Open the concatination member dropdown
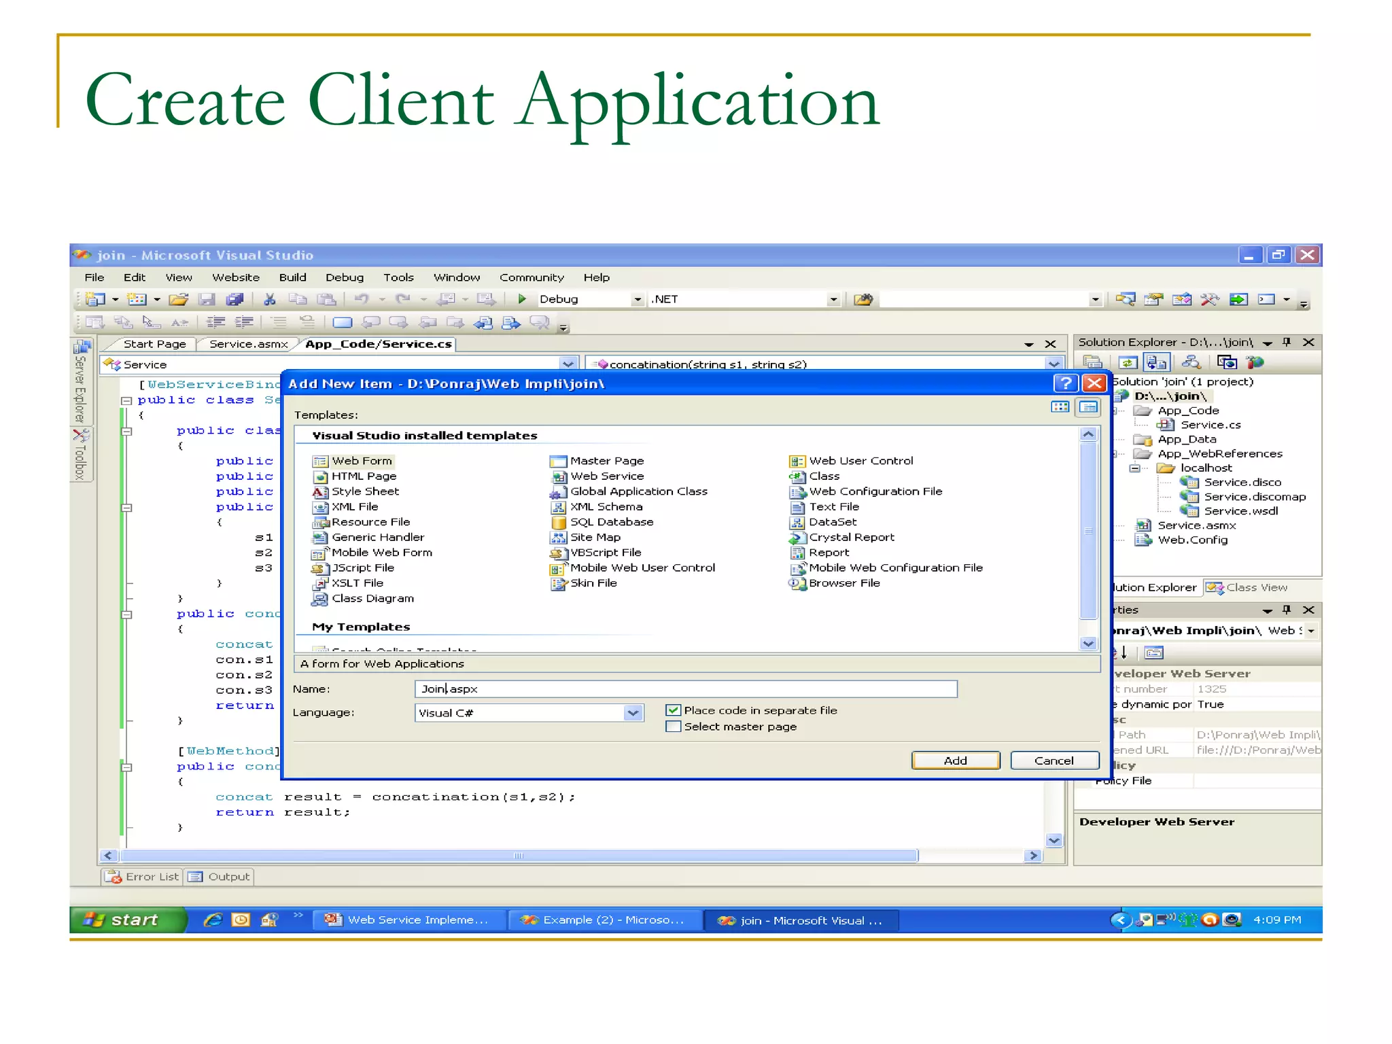This screenshot has width=1392, height=1044. 1054,364
